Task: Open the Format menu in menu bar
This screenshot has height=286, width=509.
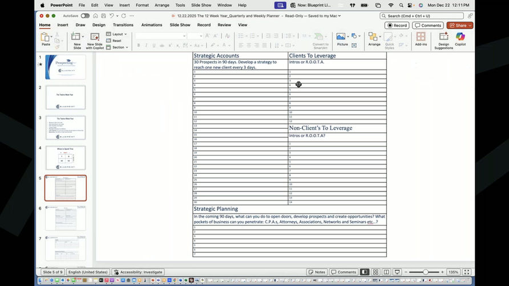Action: [x=142, y=5]
